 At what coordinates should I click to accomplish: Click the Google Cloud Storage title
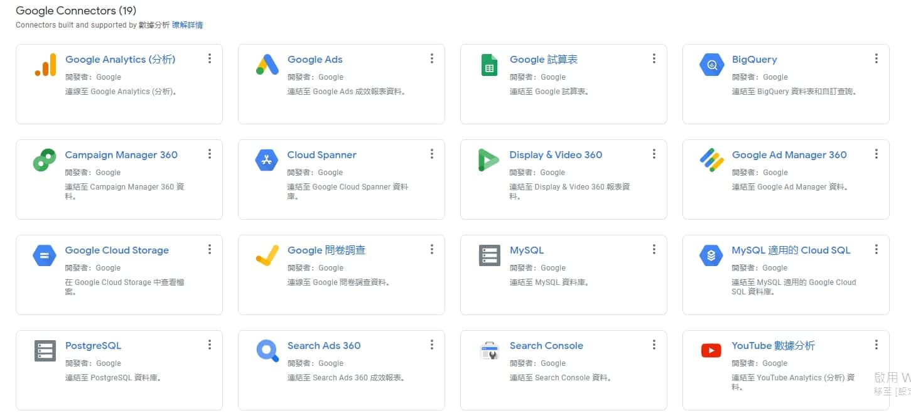tap(117, 250)
